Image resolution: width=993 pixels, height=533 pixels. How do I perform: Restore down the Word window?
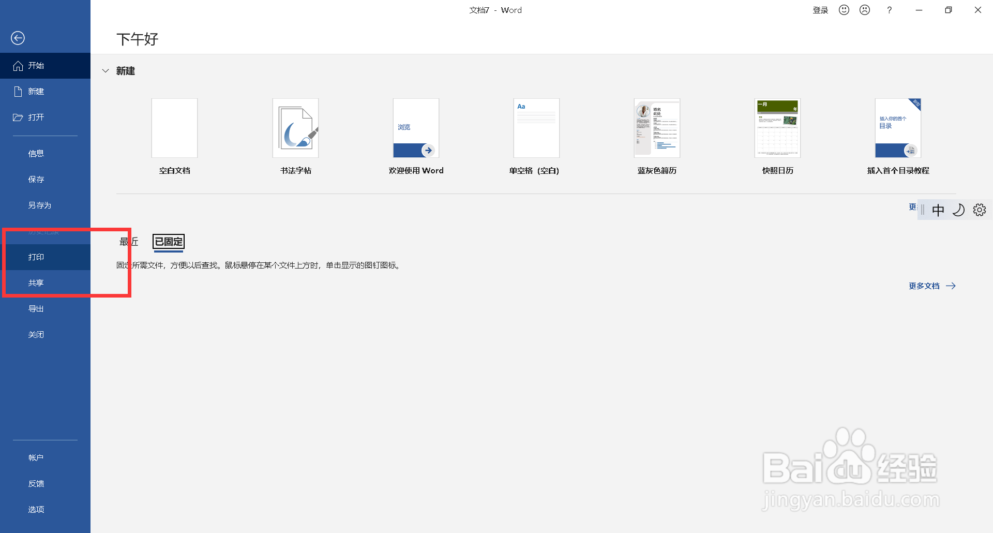(949, 10)
